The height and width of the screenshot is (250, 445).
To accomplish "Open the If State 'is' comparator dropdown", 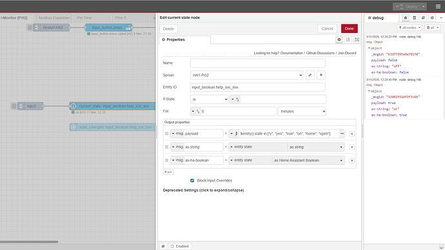I will (209, 99).
